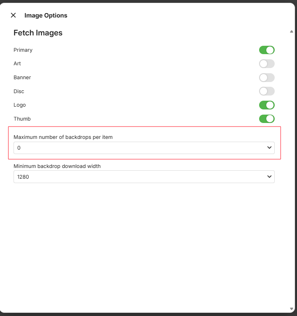This screenshot has height=316, width=297.
Task: Click the scrollbar up arrow
Action: (x=291, y=31)
